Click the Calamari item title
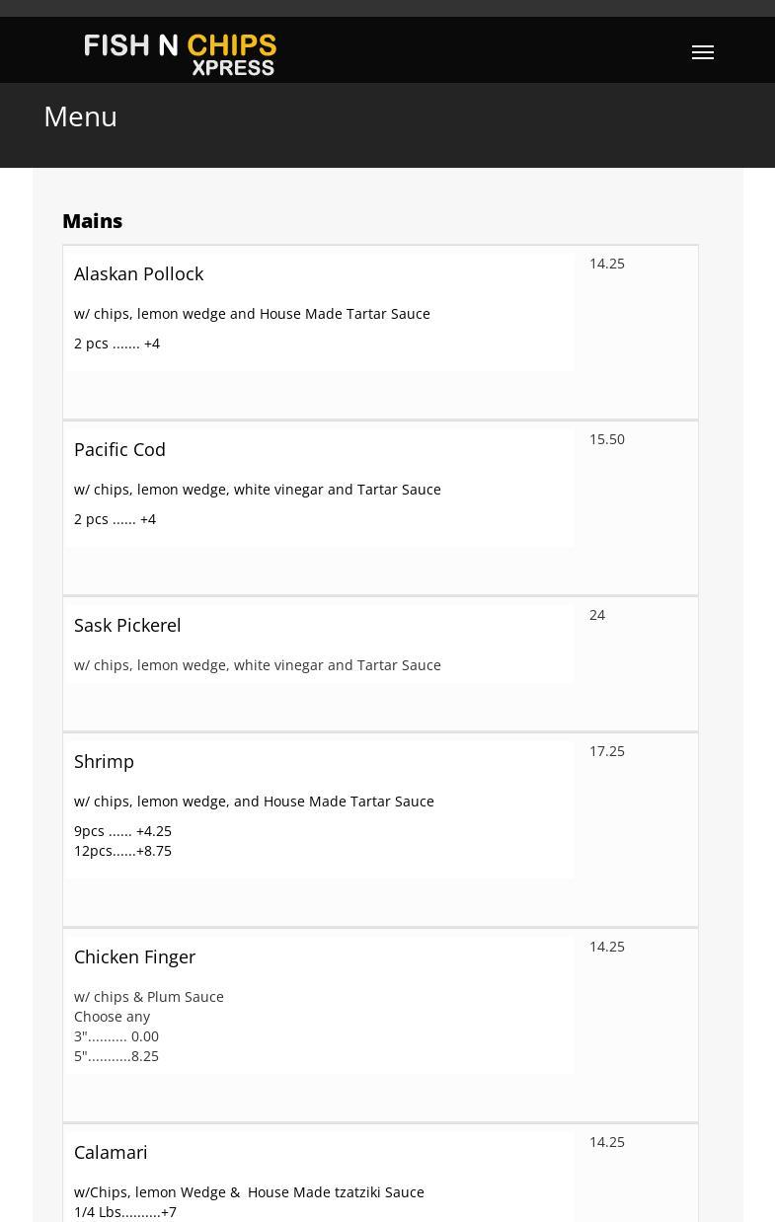The image size is (775, 1222). [x=111, y=1153]
